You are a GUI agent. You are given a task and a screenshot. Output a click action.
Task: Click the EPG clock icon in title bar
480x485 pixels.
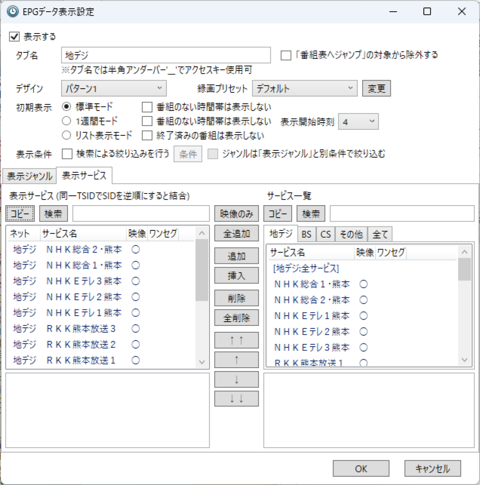[13, 12]
